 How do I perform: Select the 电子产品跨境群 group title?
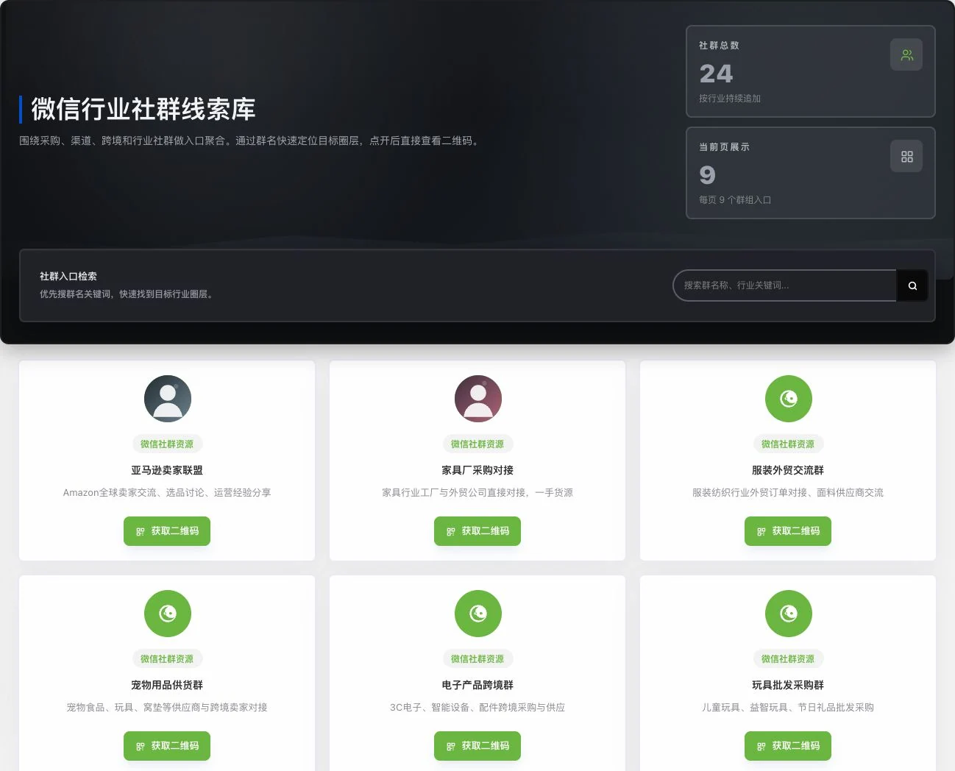tap(477, 685)
